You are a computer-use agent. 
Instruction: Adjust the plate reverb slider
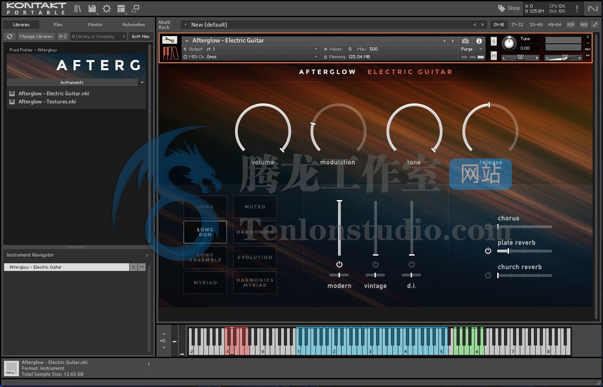coord(524,251)
